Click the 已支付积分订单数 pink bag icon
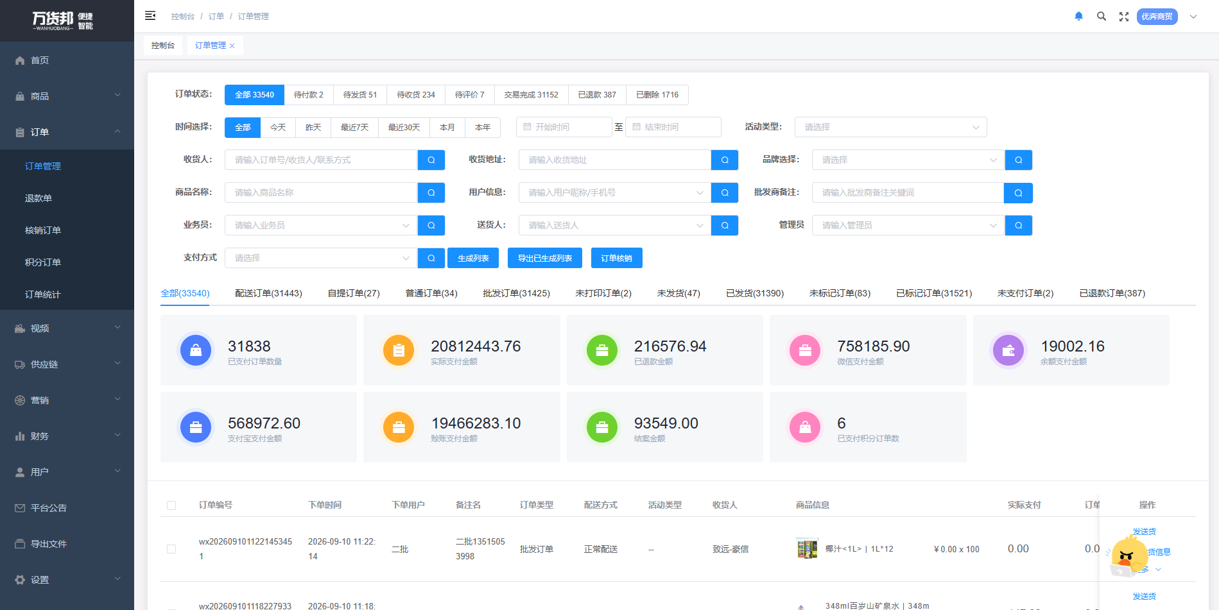 point(805,427)
